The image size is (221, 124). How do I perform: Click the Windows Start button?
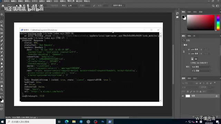point(2,122)
